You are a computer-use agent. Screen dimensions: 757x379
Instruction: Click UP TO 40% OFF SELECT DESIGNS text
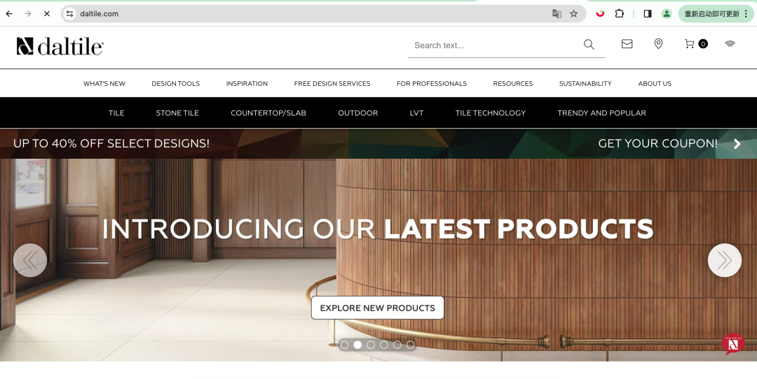[x=111, y=143]
